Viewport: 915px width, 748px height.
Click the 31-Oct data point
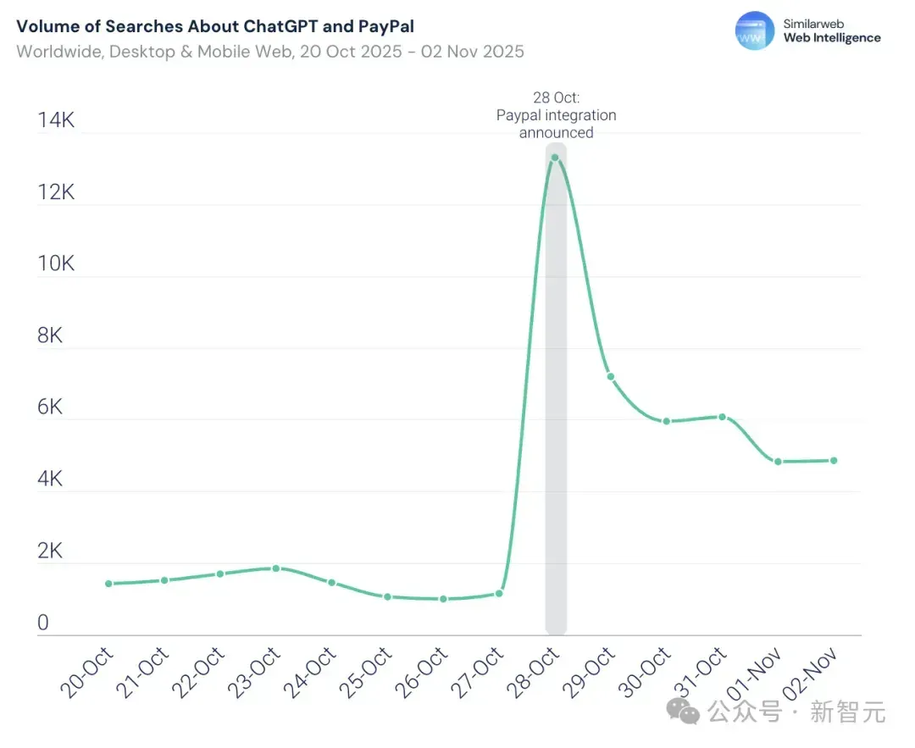(723, 417)
